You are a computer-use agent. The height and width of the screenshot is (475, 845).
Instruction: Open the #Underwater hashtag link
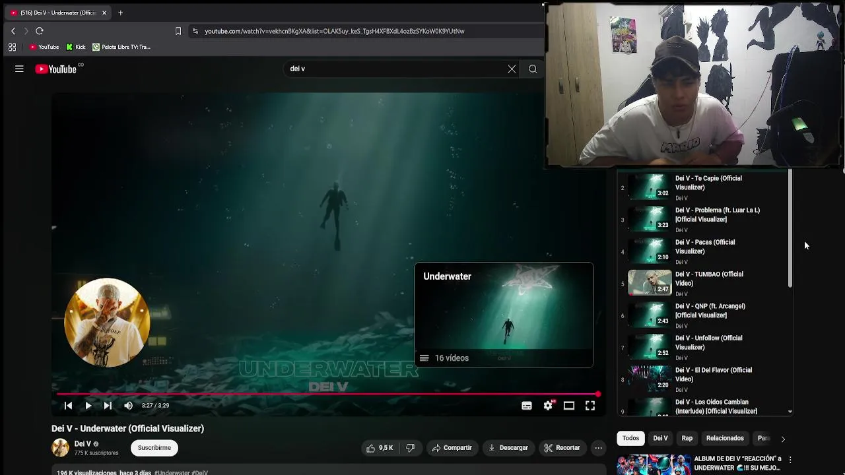coord(172,472)
